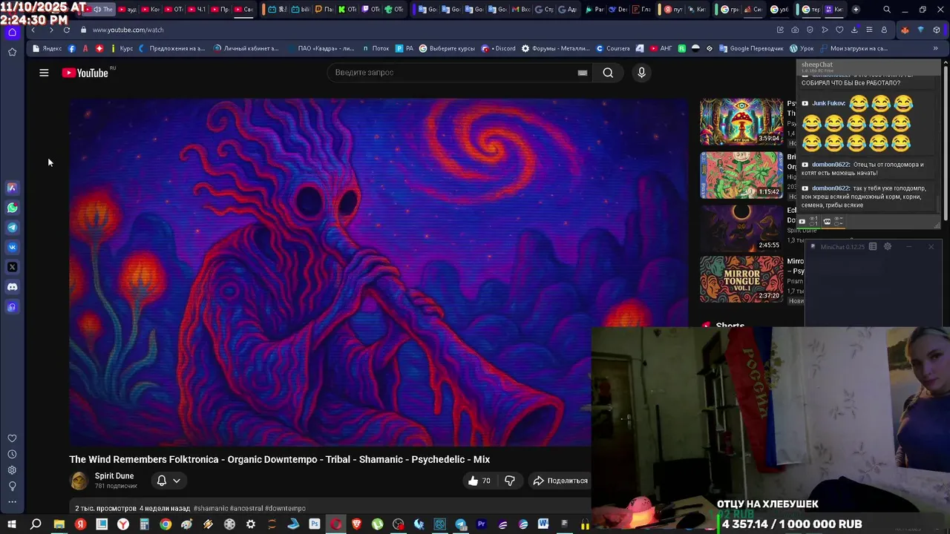Open Telegram in the browser sidebar
Viewport: 950px width, 534px height.
click(12, 228)
